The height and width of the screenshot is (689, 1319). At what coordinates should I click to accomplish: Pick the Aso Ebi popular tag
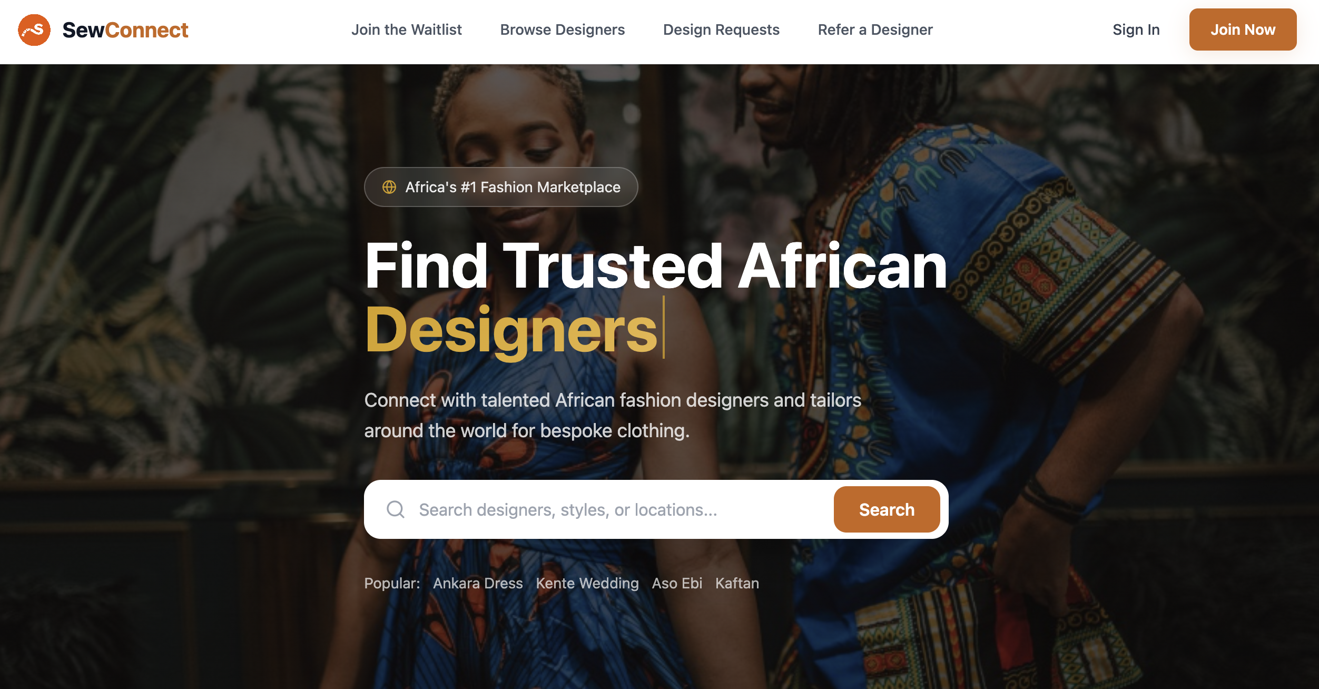coord(677,583)
